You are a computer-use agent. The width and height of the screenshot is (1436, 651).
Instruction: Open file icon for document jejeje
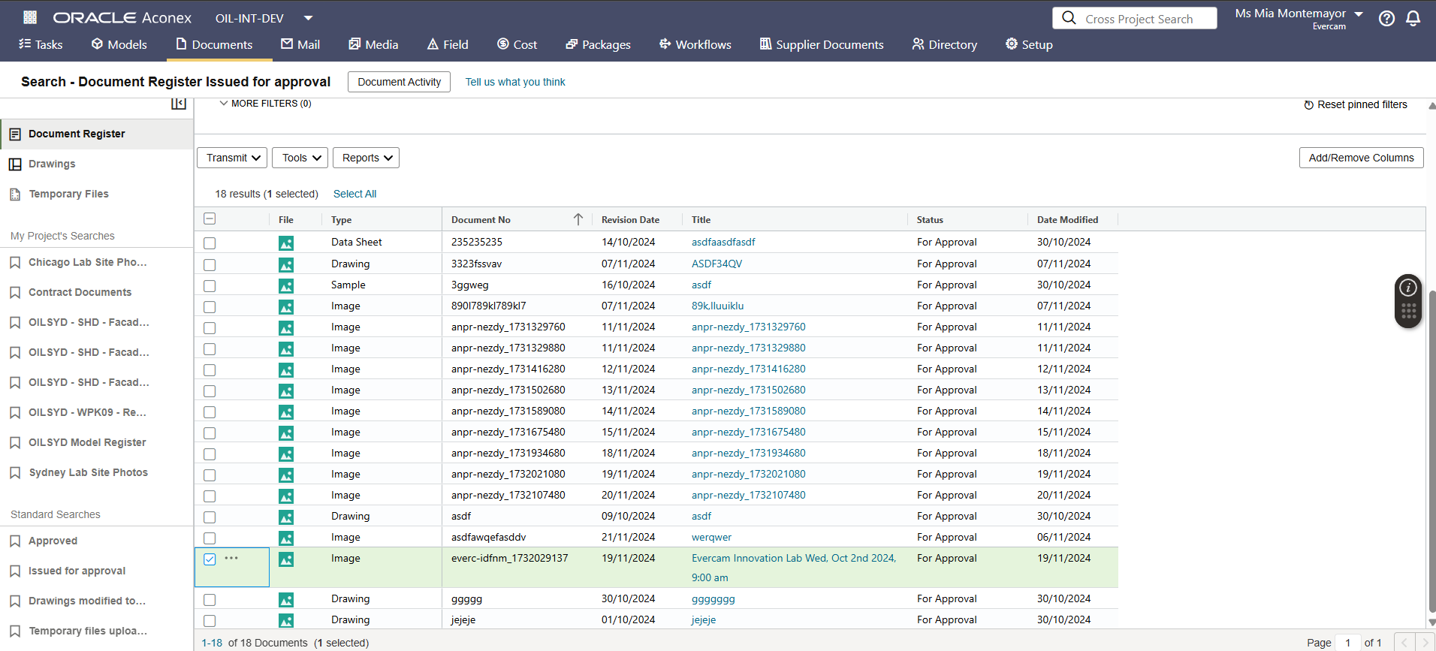[286, 621]
